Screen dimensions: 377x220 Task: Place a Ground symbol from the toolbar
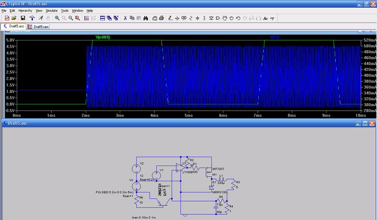point(177,18)
